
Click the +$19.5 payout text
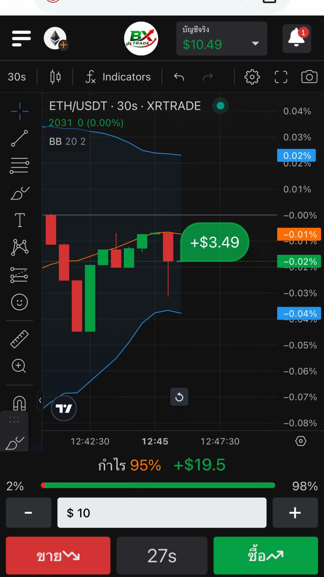(x=200, y=465)
